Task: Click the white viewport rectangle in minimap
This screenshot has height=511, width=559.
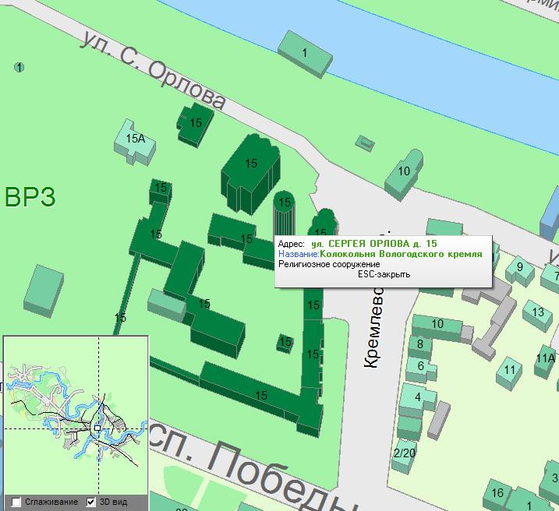Action: [x=96, y=428]
